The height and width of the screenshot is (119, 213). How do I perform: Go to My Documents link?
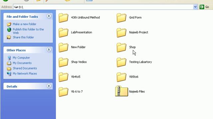click(x=22, y=63)
